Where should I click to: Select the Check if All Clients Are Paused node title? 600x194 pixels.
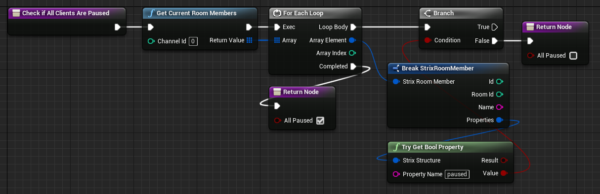66,13
